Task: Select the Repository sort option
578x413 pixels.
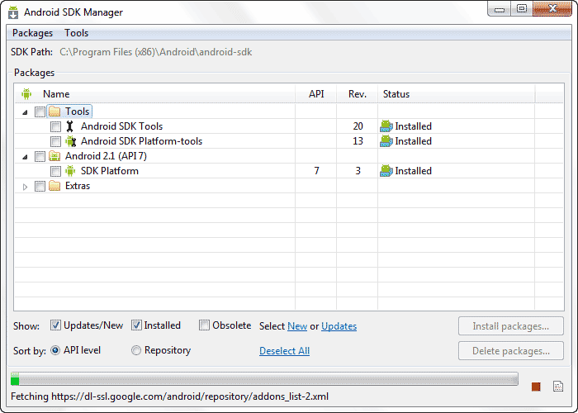Action: point(136,350)
